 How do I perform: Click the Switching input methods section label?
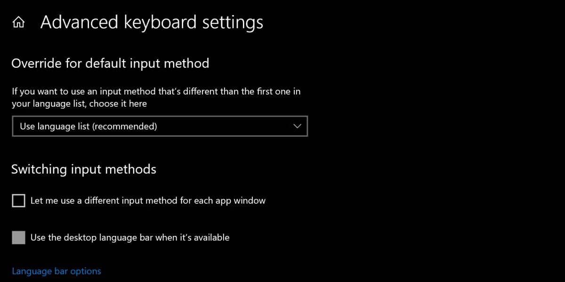[x=83, y=169]
